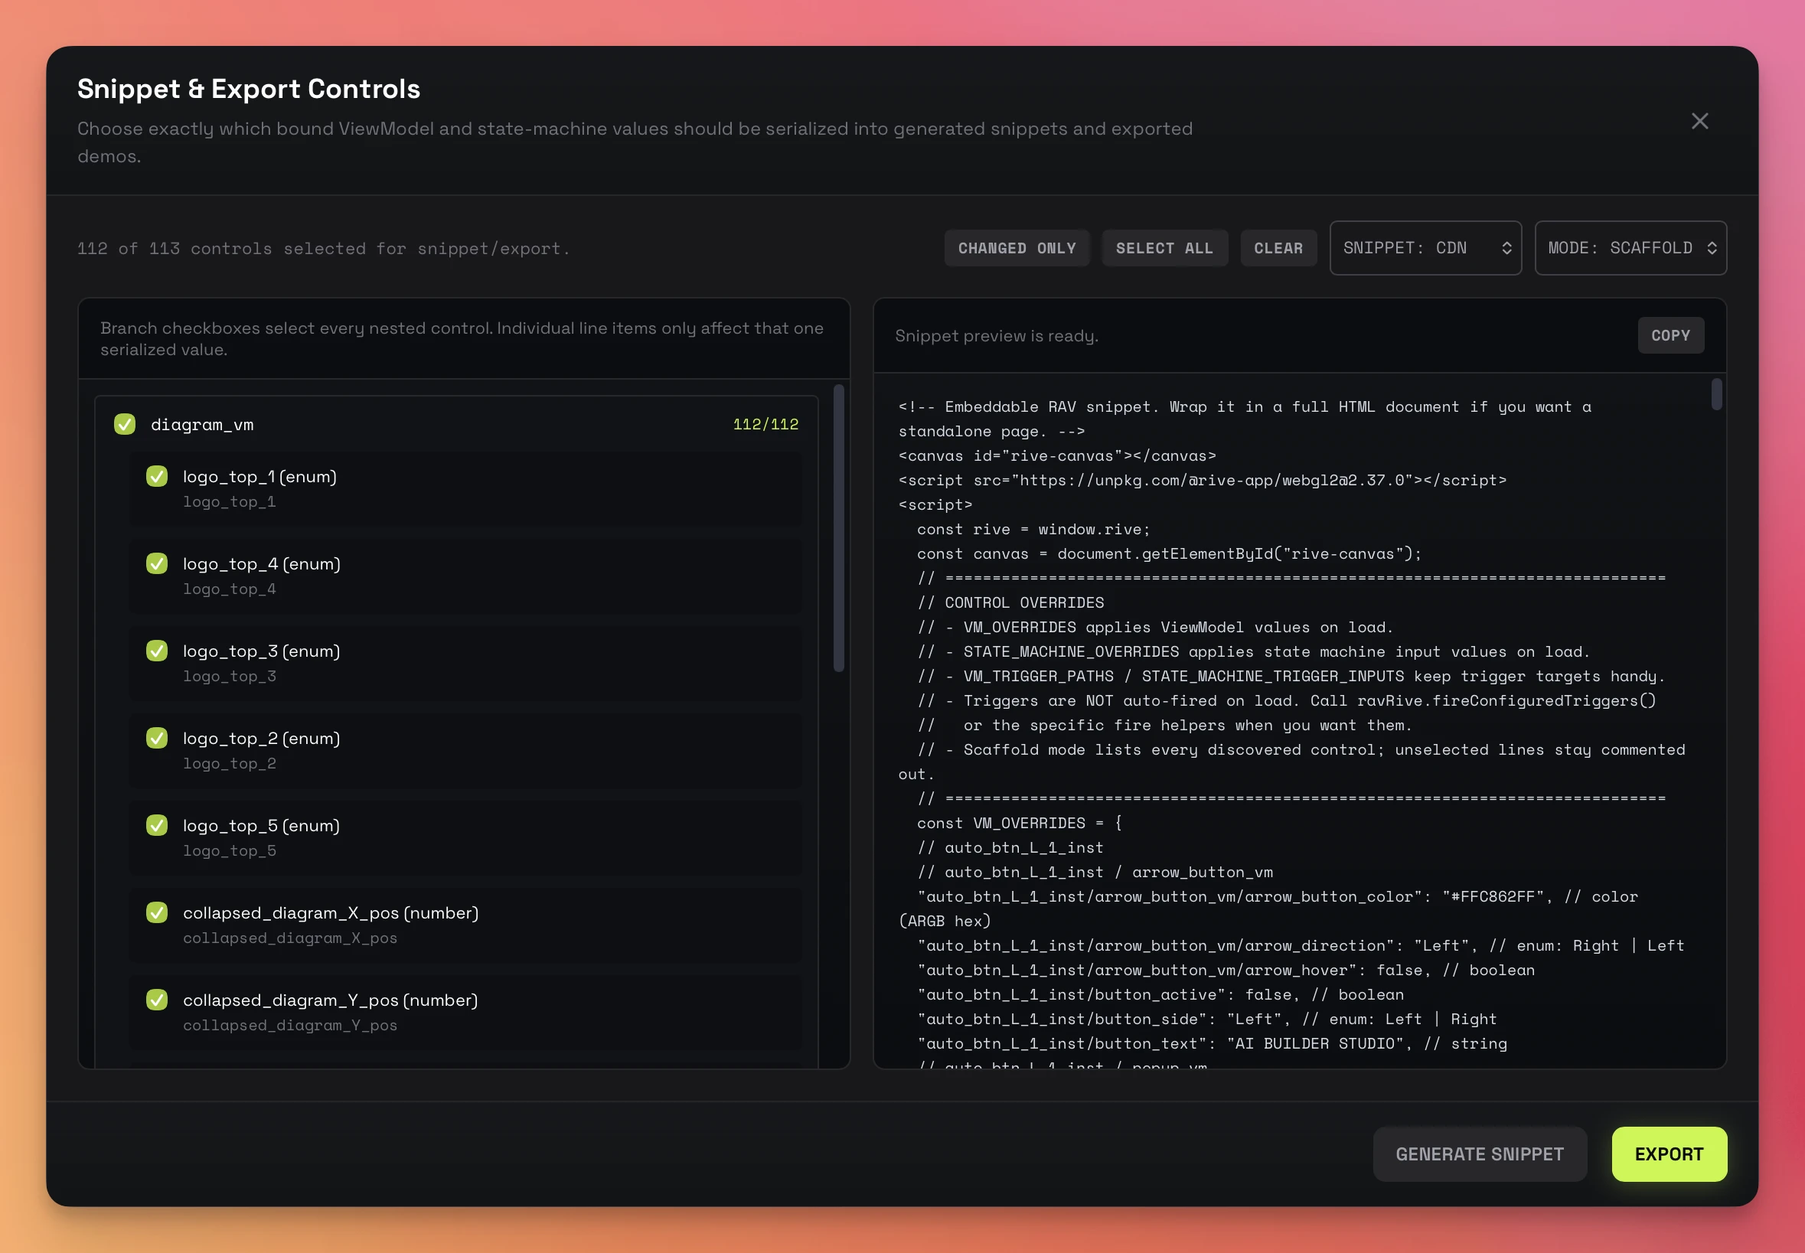
Task: Click the Generate Snippet button
Action: (1479, 1154)
